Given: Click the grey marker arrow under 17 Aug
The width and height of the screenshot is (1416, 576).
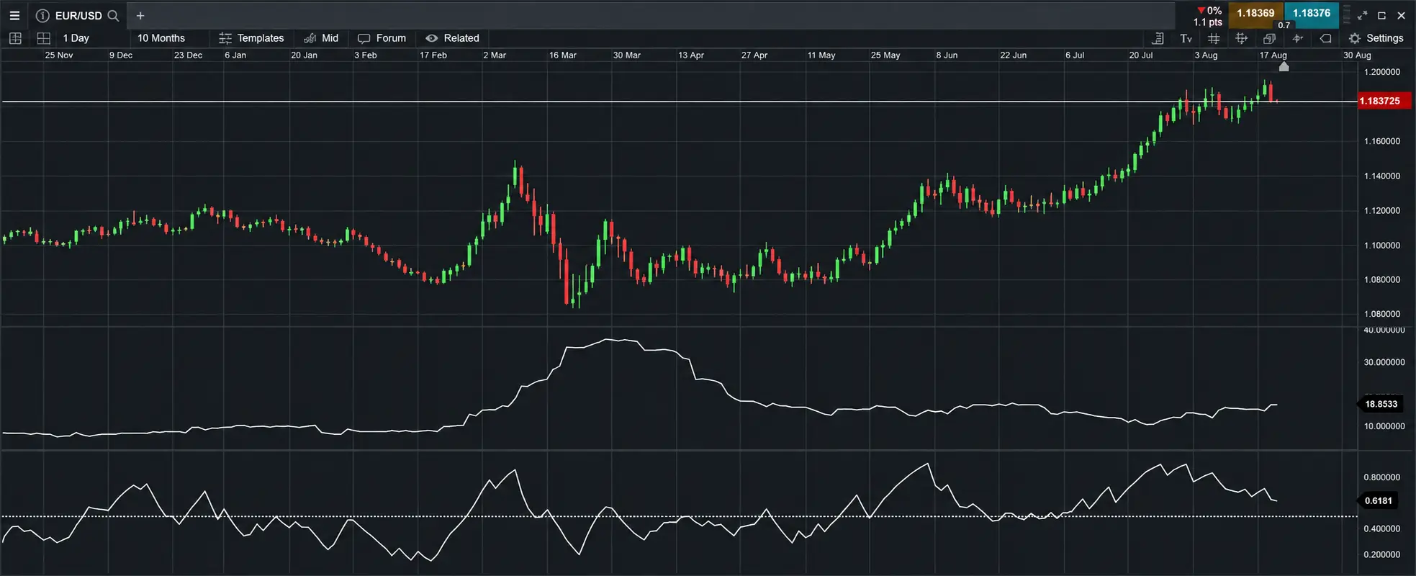Looking at the screenshot, I should (x=1284, y=66).
